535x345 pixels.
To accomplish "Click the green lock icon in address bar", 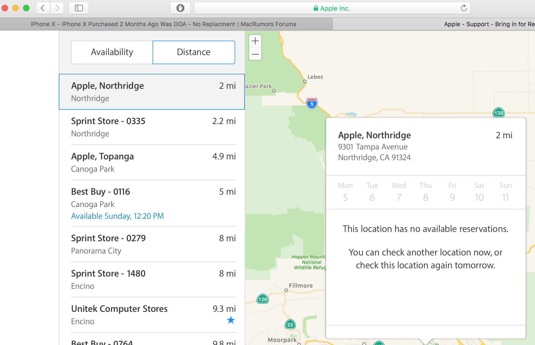I will coord(316,8).
